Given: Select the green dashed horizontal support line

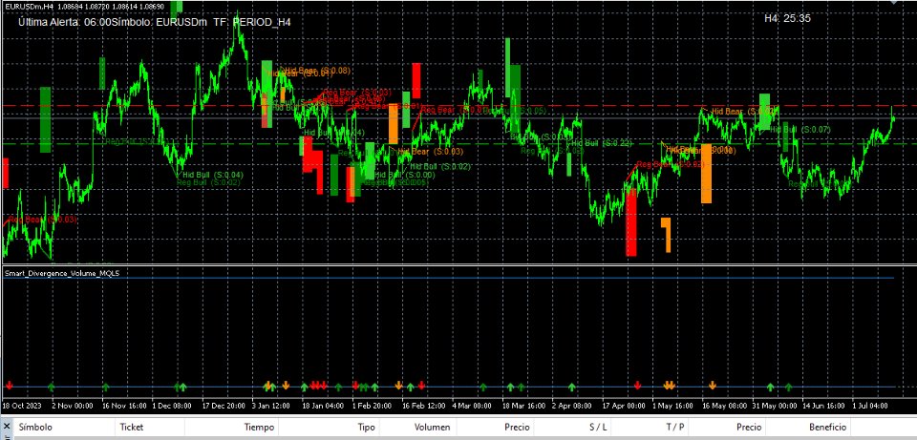Looking at the screenshot, I should pos(458,143).
